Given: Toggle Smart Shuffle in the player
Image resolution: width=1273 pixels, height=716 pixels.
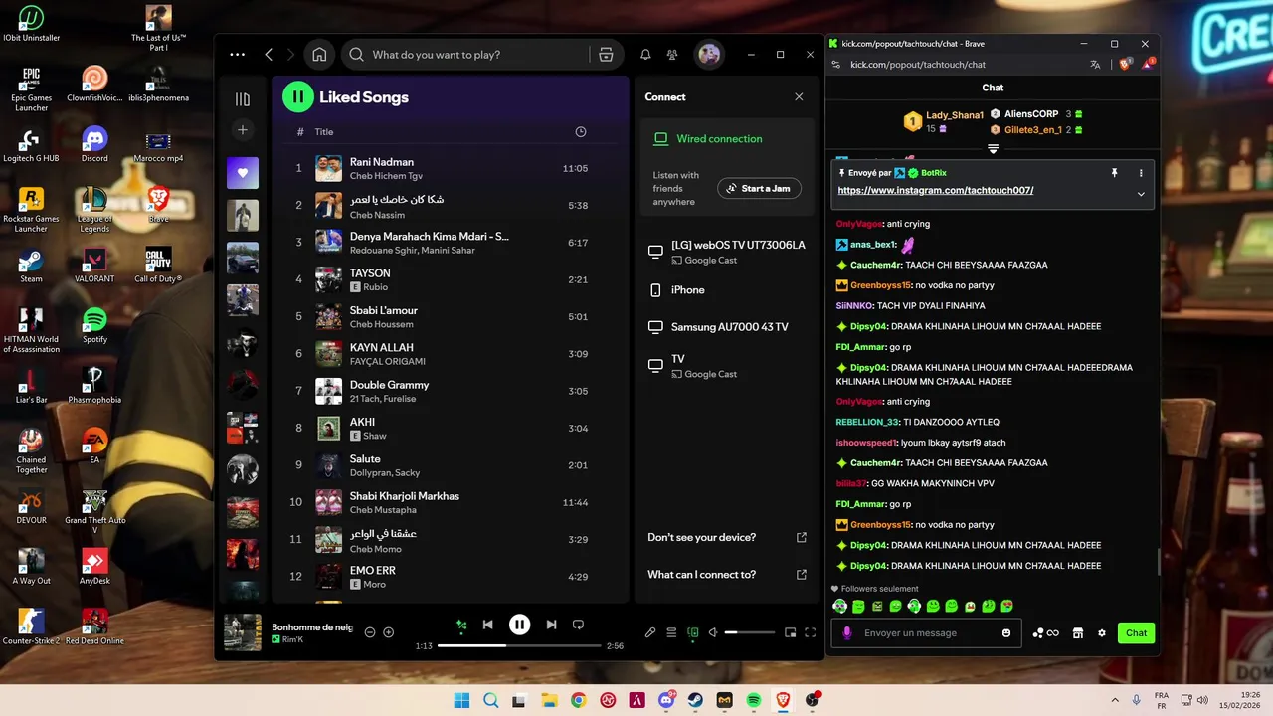Looking at the screenshot, I should click(461, 625).
